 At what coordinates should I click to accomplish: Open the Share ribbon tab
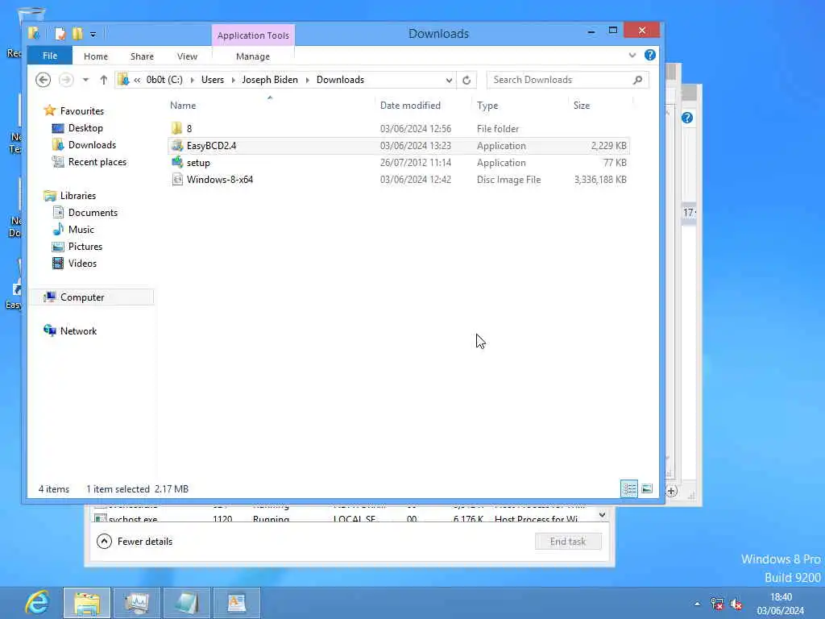(142, 56)
